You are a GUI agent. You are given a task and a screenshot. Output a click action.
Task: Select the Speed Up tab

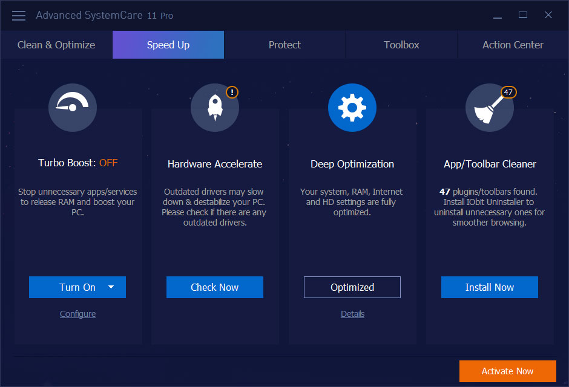pyautogui.click(x=168, y=45)
